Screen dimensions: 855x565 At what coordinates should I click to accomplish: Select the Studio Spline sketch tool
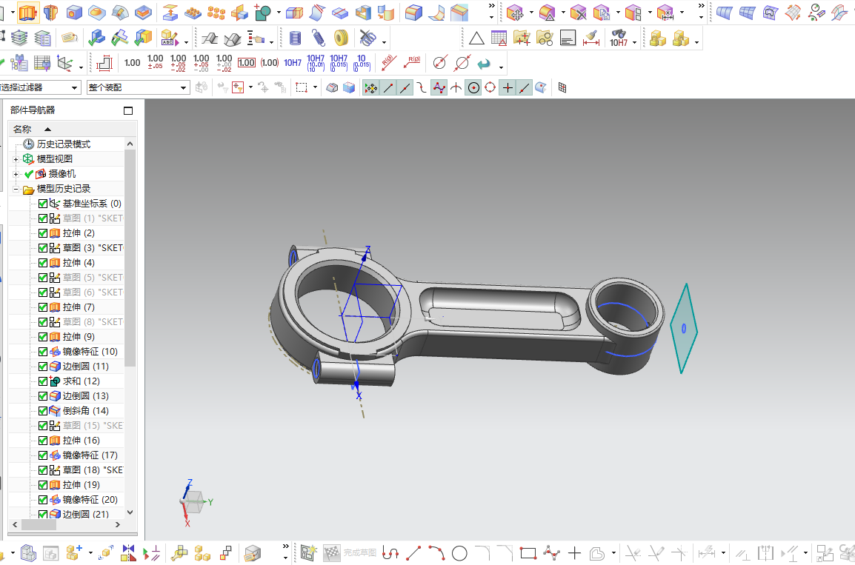tap(551, 554)
